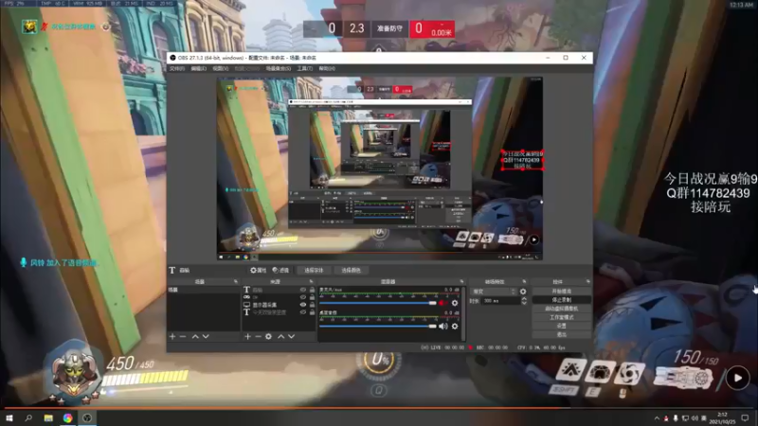The width and height of the screenshot is (758, 426).
Task: Open the Edit menu in OBS
Action: coord(198,68)
